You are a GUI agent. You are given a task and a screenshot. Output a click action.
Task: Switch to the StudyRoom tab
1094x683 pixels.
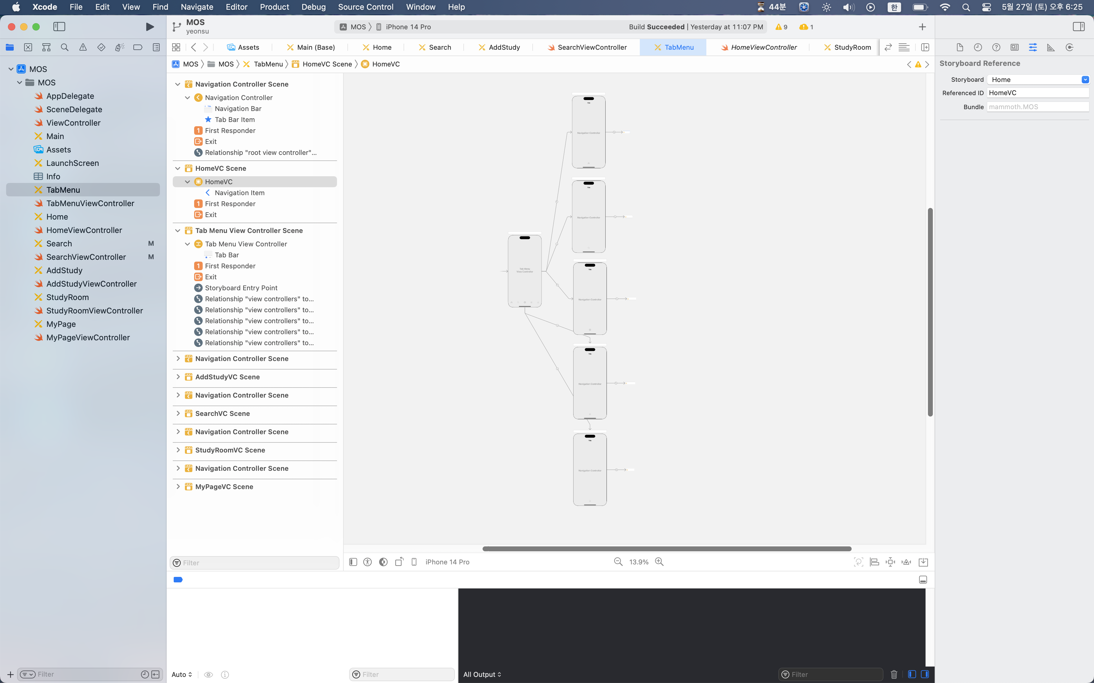pos(847,48)
